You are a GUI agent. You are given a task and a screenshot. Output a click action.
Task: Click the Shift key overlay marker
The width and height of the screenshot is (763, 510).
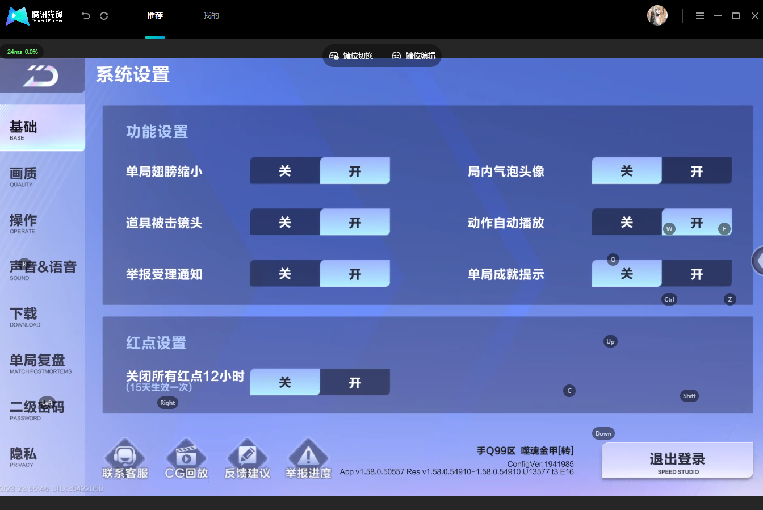click(x=689, y=396)
